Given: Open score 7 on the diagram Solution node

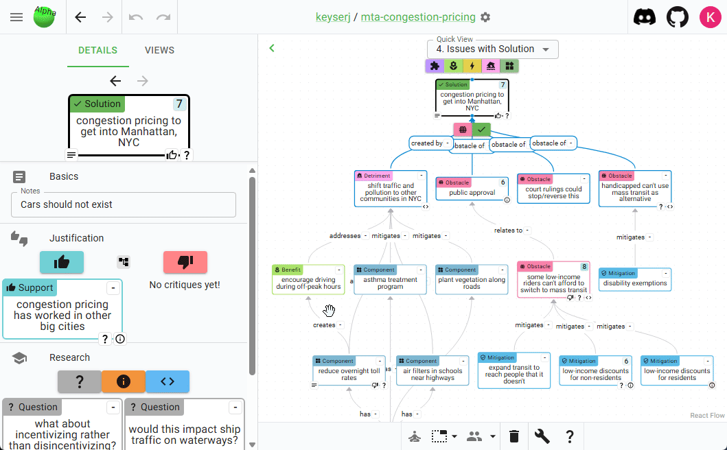Looking at the screenshot, I should [503, 85].
